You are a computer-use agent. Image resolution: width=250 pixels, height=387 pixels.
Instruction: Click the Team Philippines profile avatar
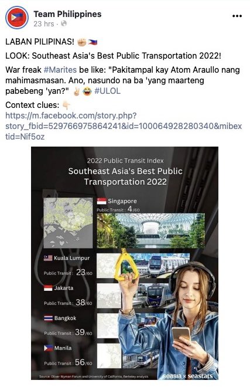pyautogui.click(x=17, y=18)
